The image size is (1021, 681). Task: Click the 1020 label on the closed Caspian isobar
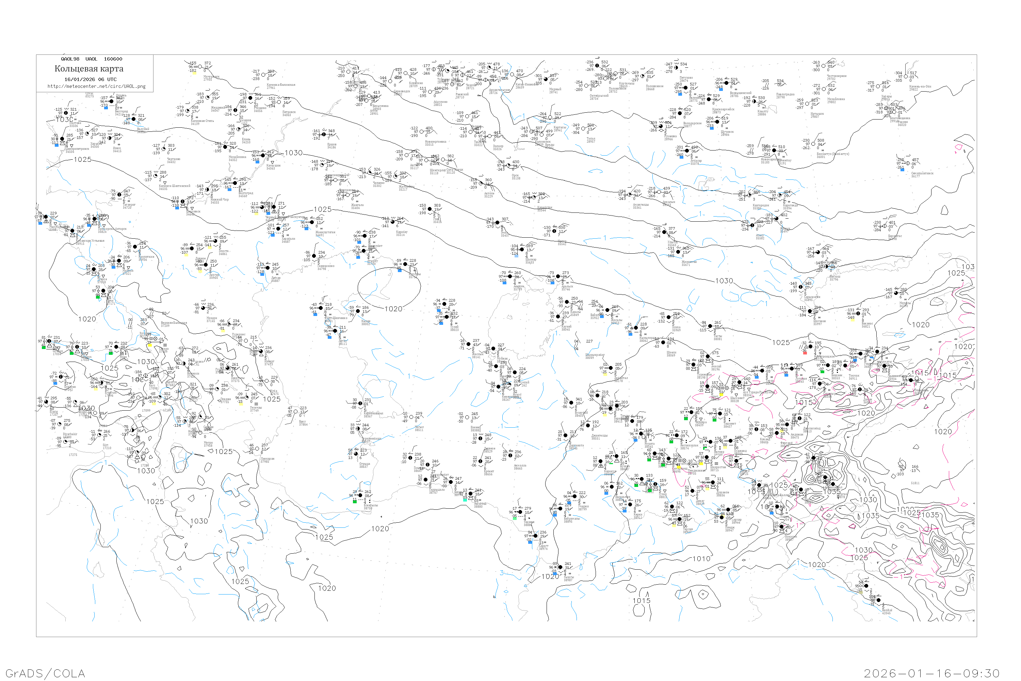393,309
